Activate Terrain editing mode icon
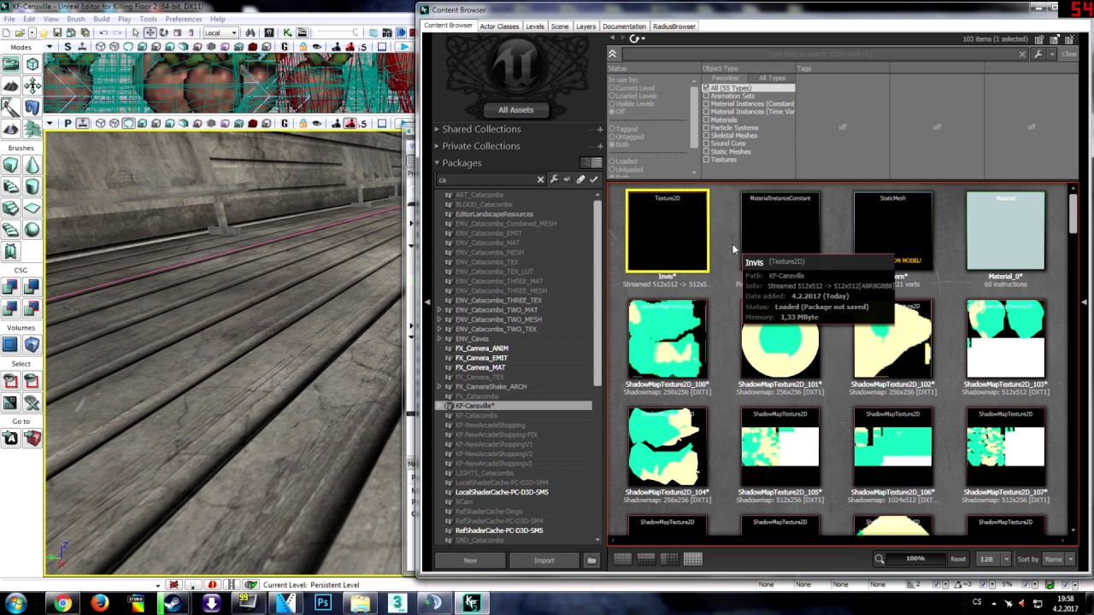Viewport: 1094px width, 615px height. 11,86
